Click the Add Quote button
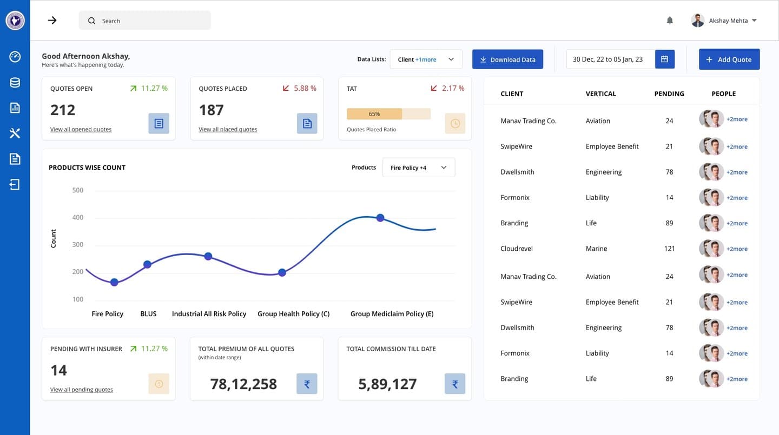The image size is (779, 435). click(729, 59)
